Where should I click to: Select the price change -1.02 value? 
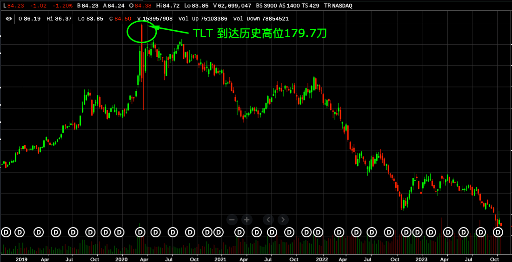[x=38, y=6]
